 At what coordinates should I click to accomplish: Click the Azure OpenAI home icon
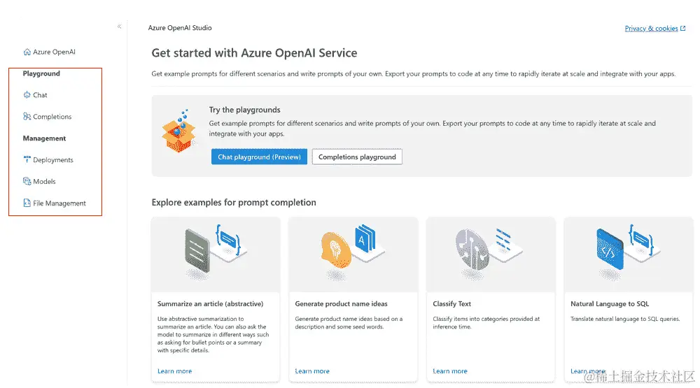27,52
